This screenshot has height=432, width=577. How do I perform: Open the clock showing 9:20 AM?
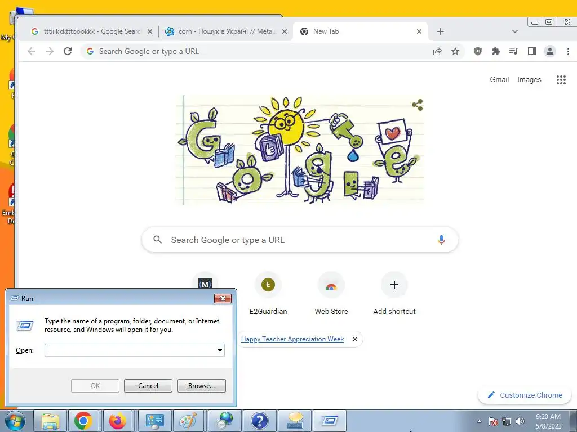tap(548, 421)
